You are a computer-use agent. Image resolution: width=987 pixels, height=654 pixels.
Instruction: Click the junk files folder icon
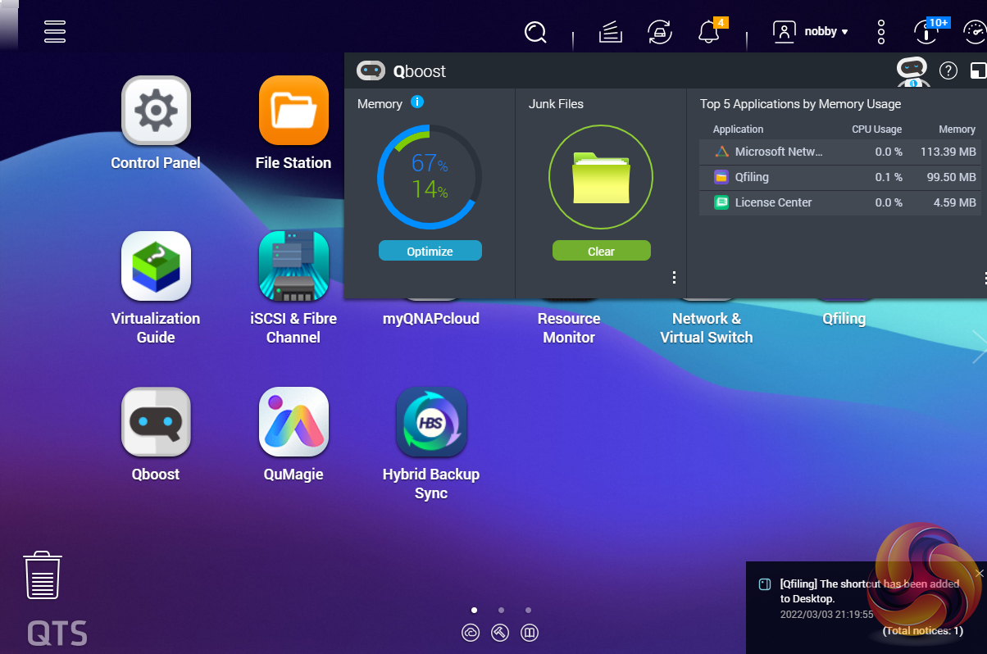tap(601, 177)
